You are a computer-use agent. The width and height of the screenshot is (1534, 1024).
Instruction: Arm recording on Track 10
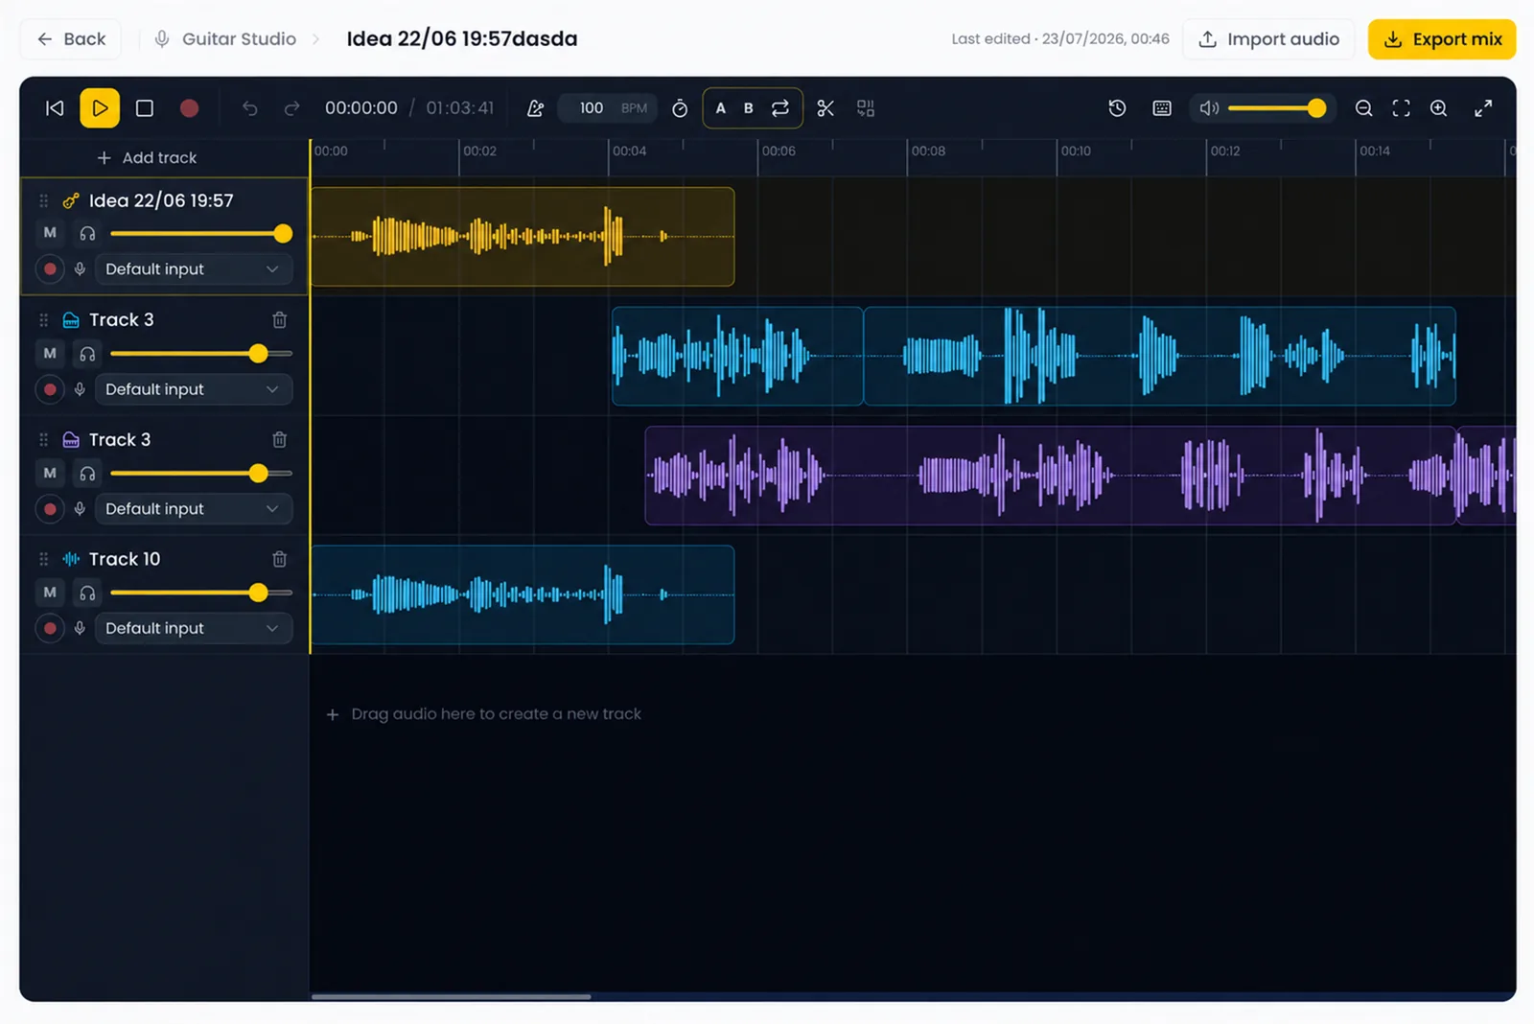[50, 628]
